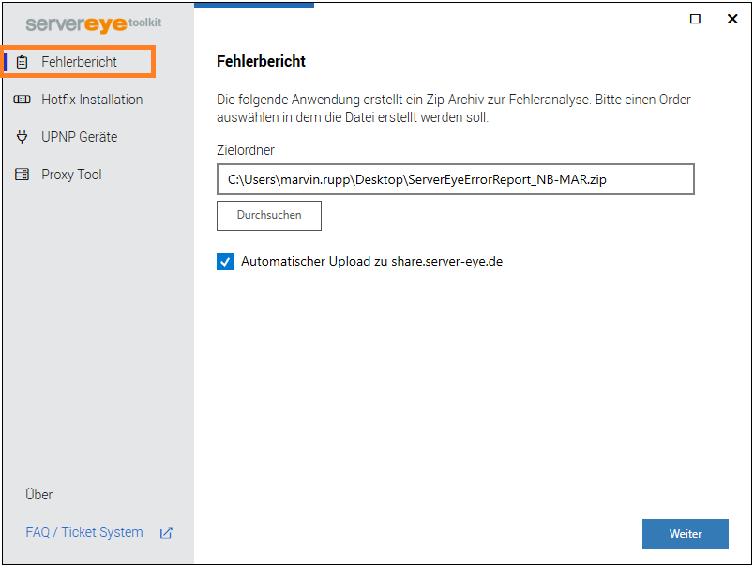Click the Fehlerbericht heading text
The image size is (754, 567).
[261, 61]
